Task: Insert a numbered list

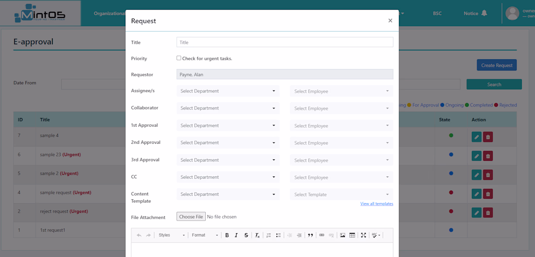Action: coord(268,235)
